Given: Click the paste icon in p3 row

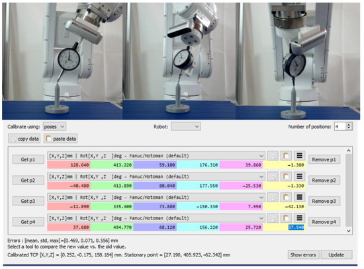Looking at the screenshot, I should (286, 198).
